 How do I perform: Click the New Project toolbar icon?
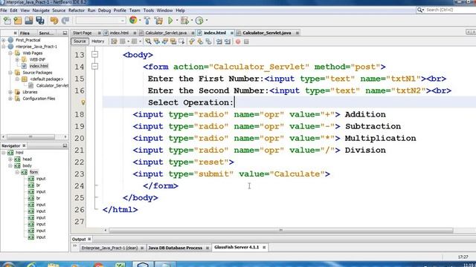(18, 21)
